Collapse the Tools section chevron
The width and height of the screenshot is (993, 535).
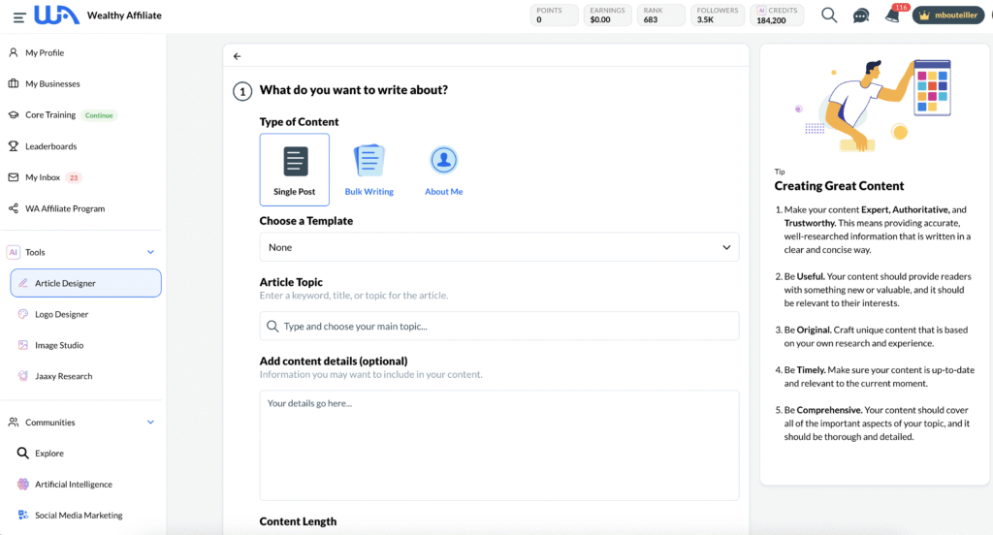coord(150,252)
